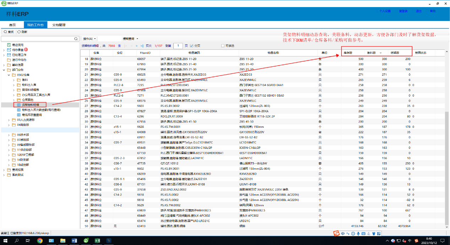The image size is (450, 245).
Task: Switch to the 文档管理 tab
Action: (59, 25)
